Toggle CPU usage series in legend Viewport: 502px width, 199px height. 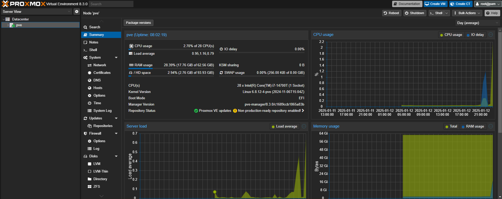(x=451, y=35)
